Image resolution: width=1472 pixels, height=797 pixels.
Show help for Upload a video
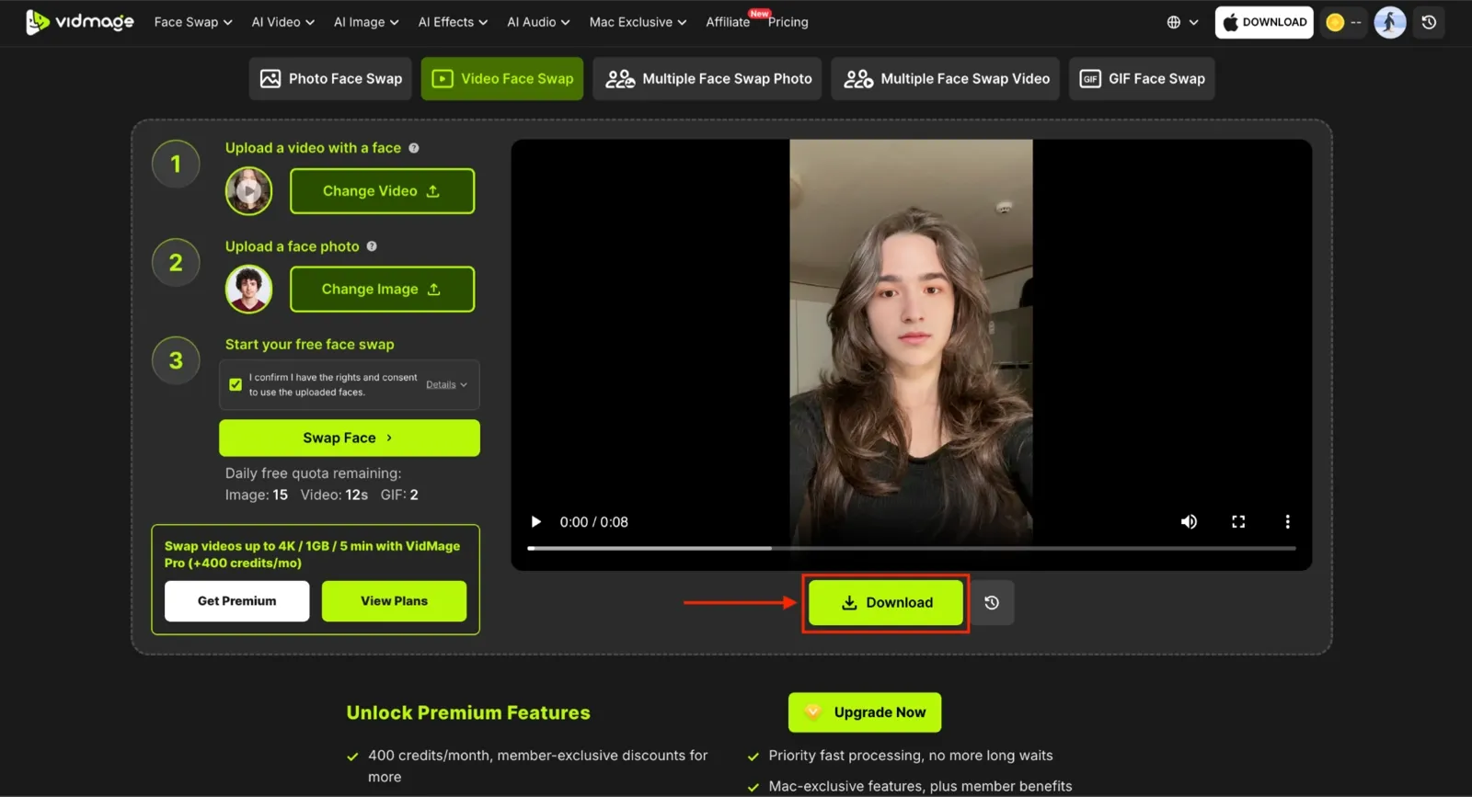pos(414,148)
